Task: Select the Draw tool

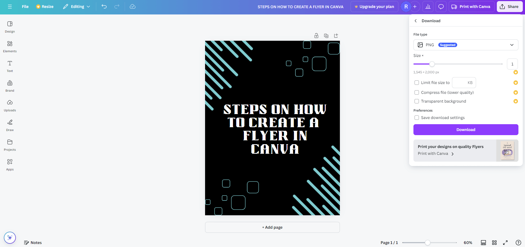Action: pos(10,125)
